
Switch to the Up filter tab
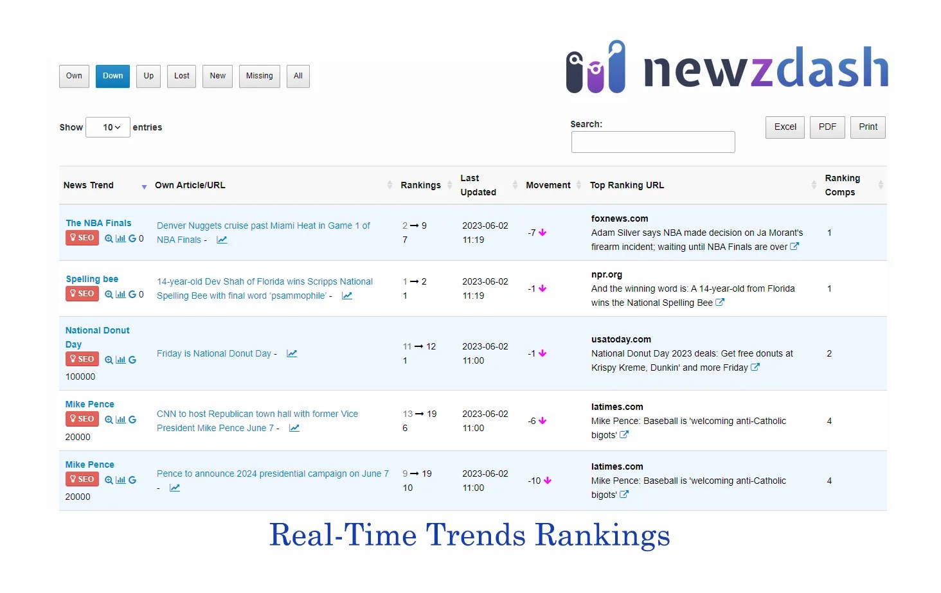148,76
